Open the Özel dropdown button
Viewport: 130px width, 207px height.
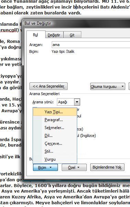click(74, 168)
